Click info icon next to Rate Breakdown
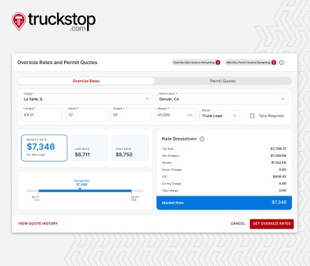Image resolution: width=310 pixels, height=266 pixels. (202, 139)
